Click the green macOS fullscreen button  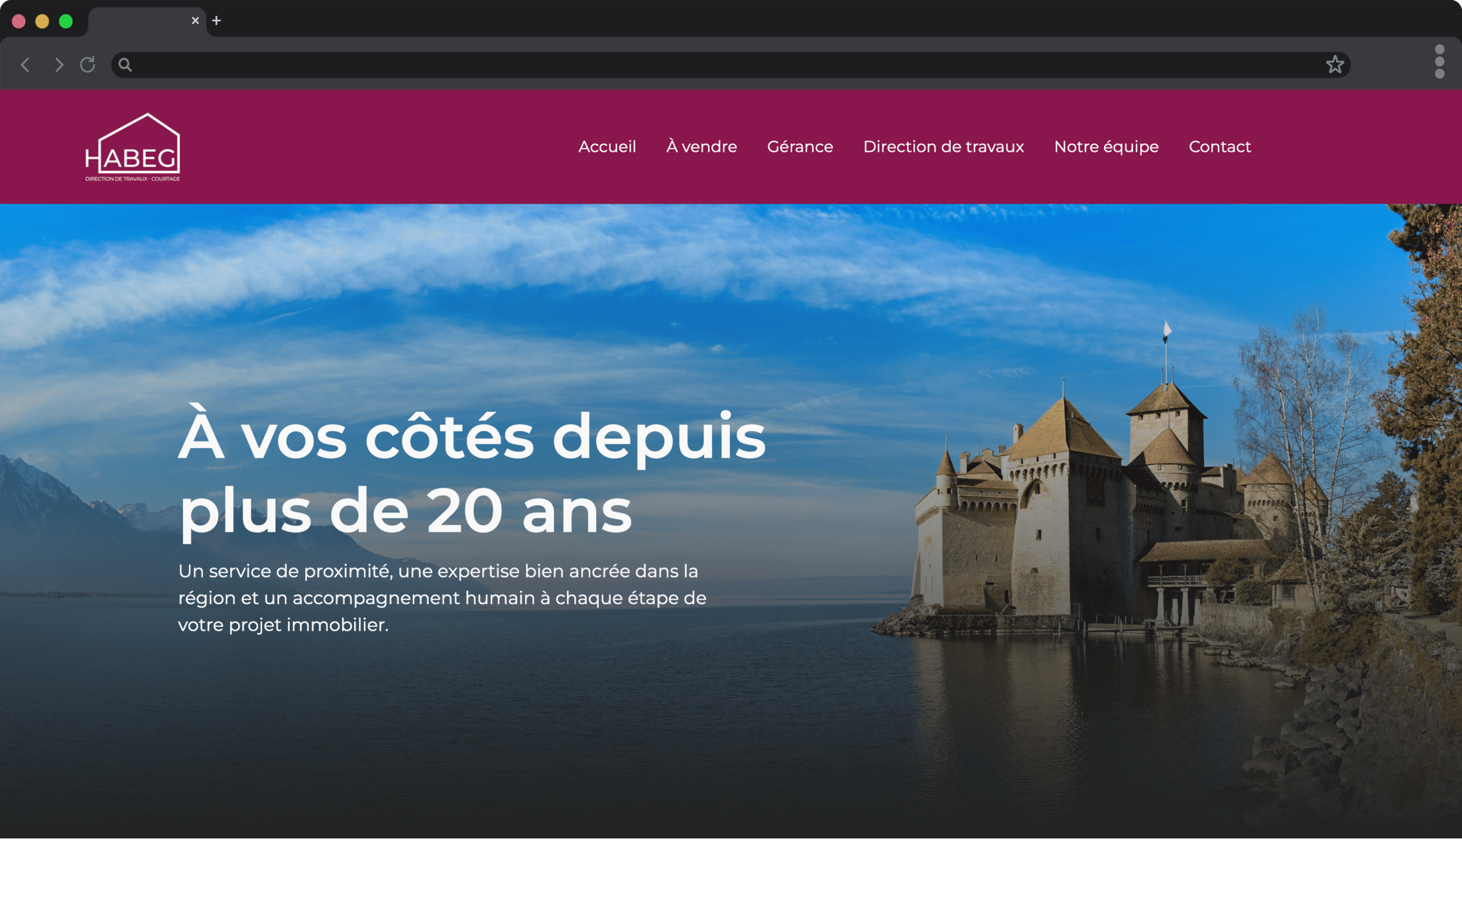point(66,21)
